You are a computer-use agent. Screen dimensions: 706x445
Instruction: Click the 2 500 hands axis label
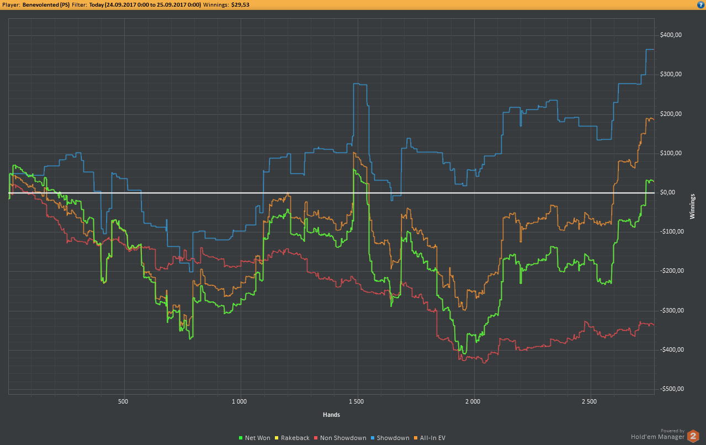(590, 401)
